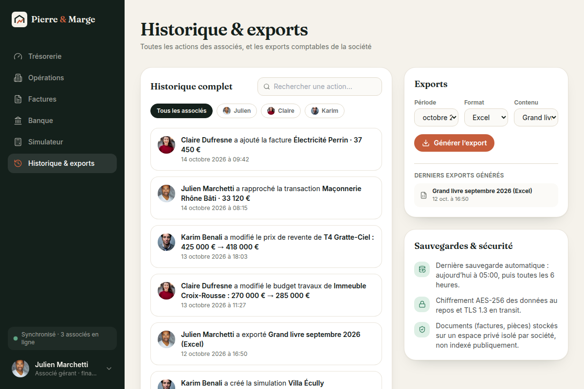This screenshot has height=389, width=584.
Task: Click Julien's avatar on Grand livre export entry
Action: (x=166, y=339)
